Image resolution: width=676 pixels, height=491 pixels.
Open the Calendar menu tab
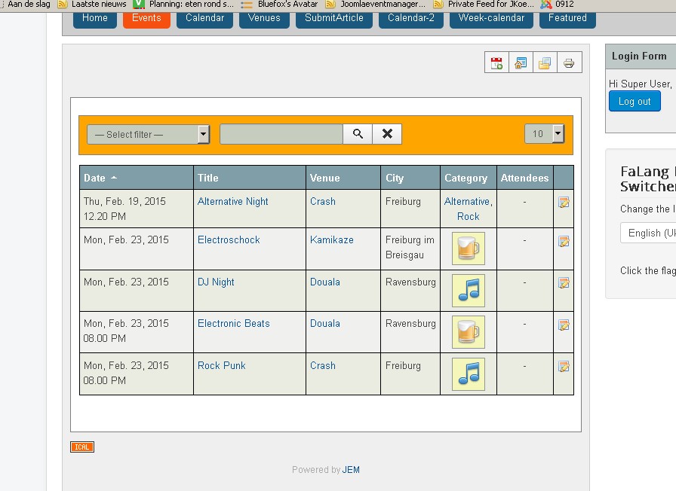coord(204,18)
